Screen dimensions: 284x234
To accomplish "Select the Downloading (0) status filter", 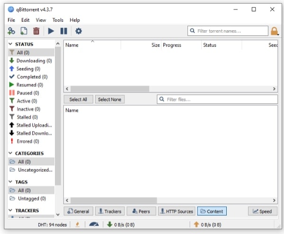I will pos(31,61).
